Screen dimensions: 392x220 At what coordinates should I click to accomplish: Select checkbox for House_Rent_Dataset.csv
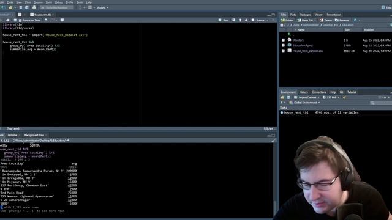283,51
